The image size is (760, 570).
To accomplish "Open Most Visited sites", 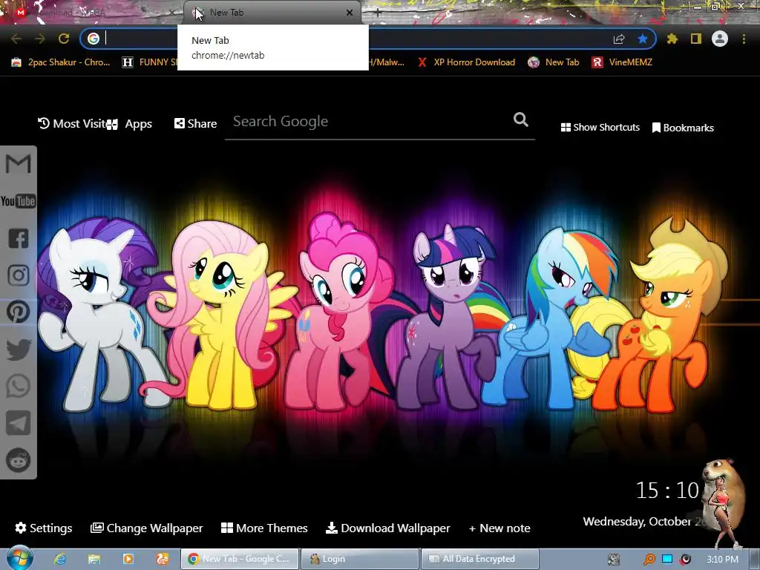I will click(73, 124).
